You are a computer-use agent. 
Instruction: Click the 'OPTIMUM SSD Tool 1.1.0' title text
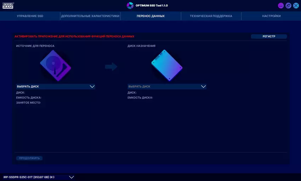pyautogui.click(x=152, y=6)
